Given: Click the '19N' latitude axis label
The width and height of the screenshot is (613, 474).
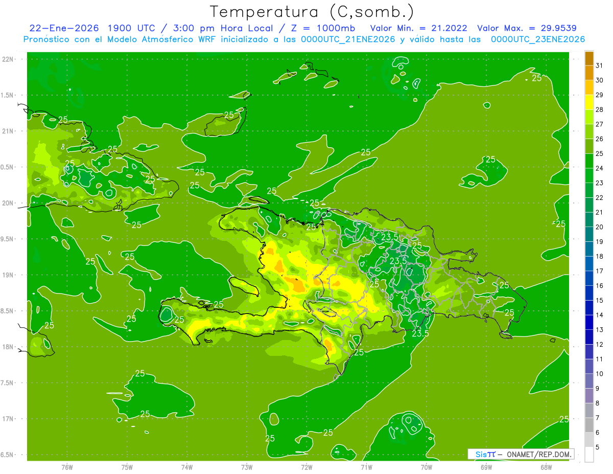Looking at the screenshot, I should pyautogui.click(x=8, y=275).
